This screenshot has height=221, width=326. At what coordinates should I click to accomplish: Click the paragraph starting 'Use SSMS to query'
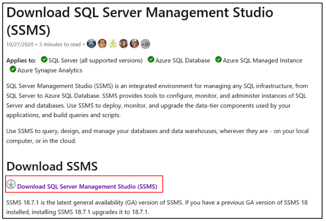(157, 136)
